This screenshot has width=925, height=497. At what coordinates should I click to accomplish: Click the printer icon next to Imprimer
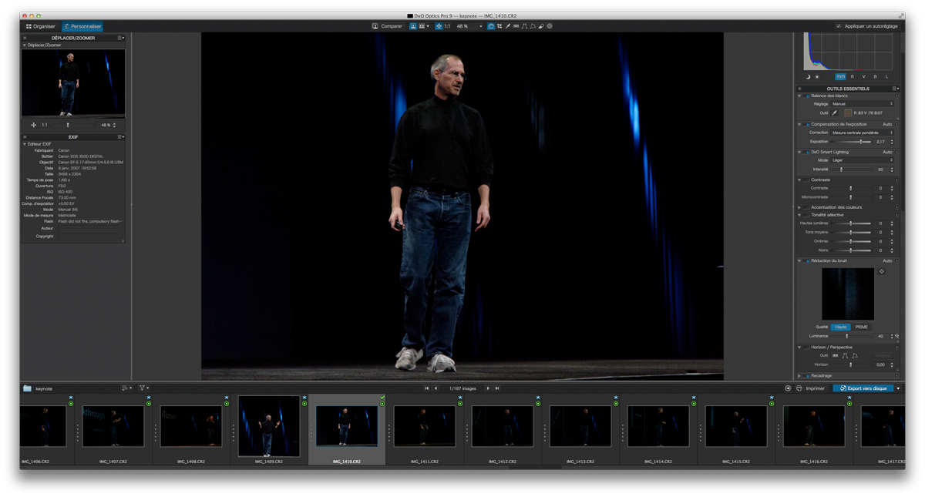[x=799, y=388]
